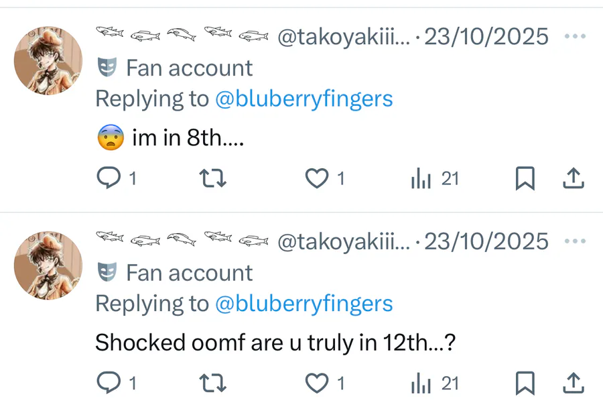The width and height of the screenshot is (603, 417).
Task: Bookmark the "Shocked oomf" tweet
Action: pos(525,383)
